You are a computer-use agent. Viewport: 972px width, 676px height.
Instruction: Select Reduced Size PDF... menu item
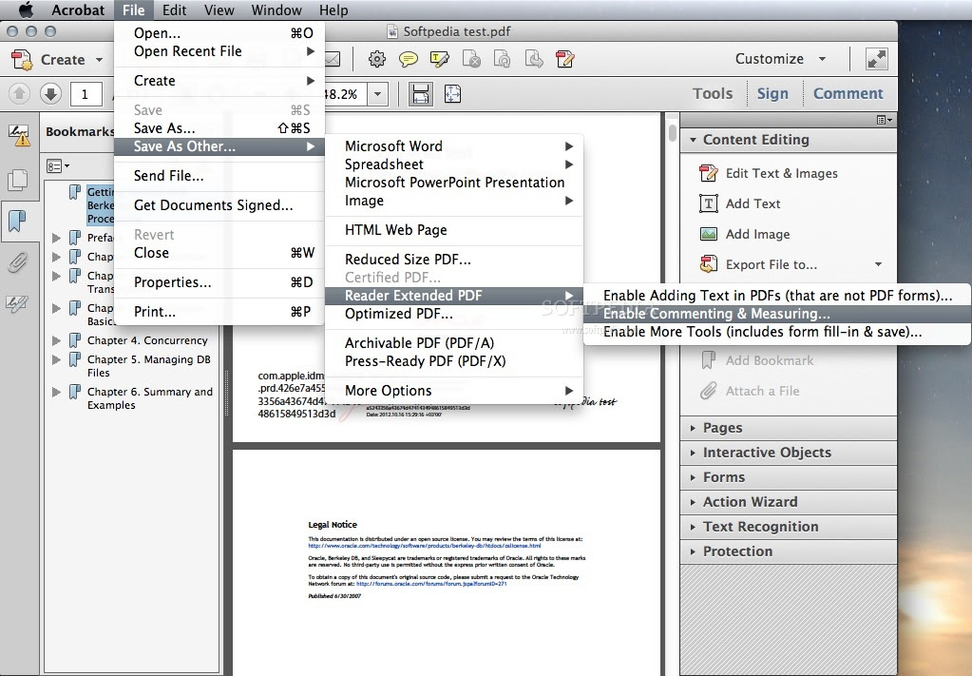point(454,260)
